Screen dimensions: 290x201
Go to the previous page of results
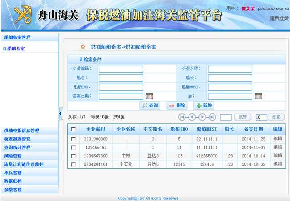click(192, 117)
